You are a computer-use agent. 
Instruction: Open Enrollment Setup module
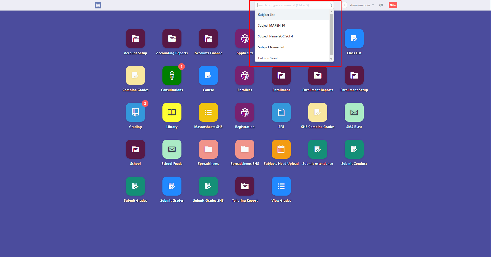(354, 75)
